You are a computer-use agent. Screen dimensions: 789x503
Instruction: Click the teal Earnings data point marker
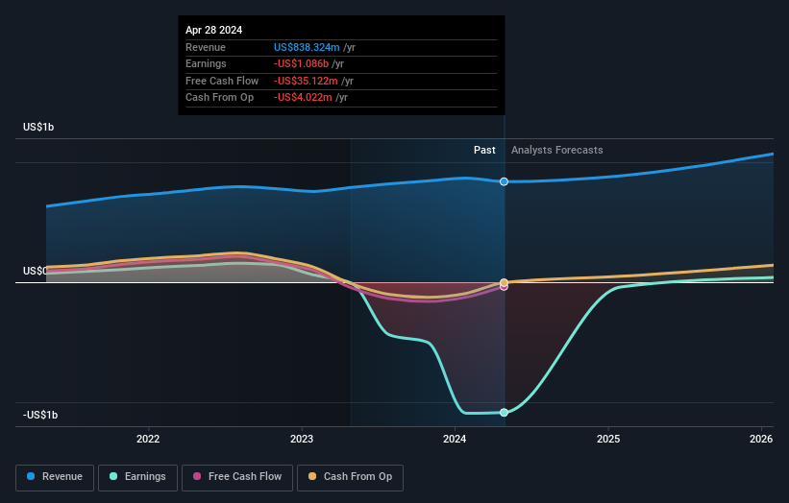504,413
